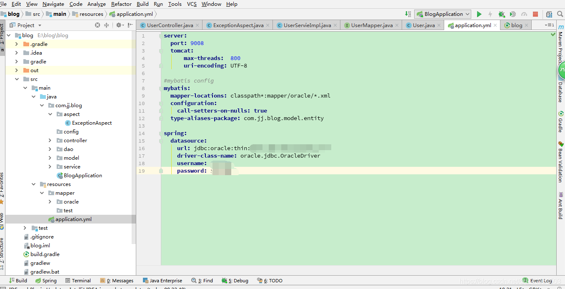Open the Terminal tool window

[x=77, y=281]
